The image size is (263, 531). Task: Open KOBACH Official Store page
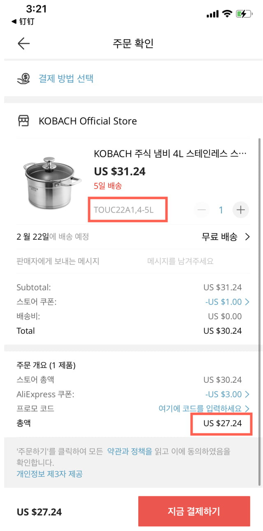point(88,121)
